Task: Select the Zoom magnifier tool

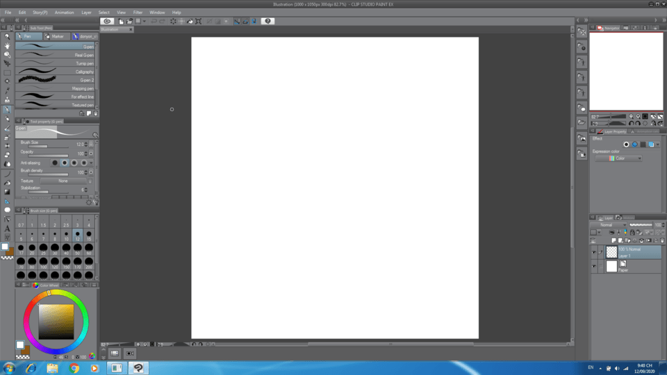Action: click(x=7, y=37)
